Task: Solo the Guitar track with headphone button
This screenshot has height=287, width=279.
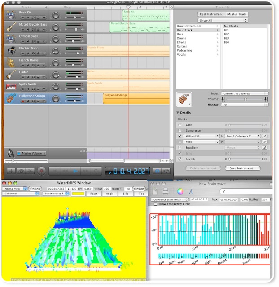Action: coord(33,77)
